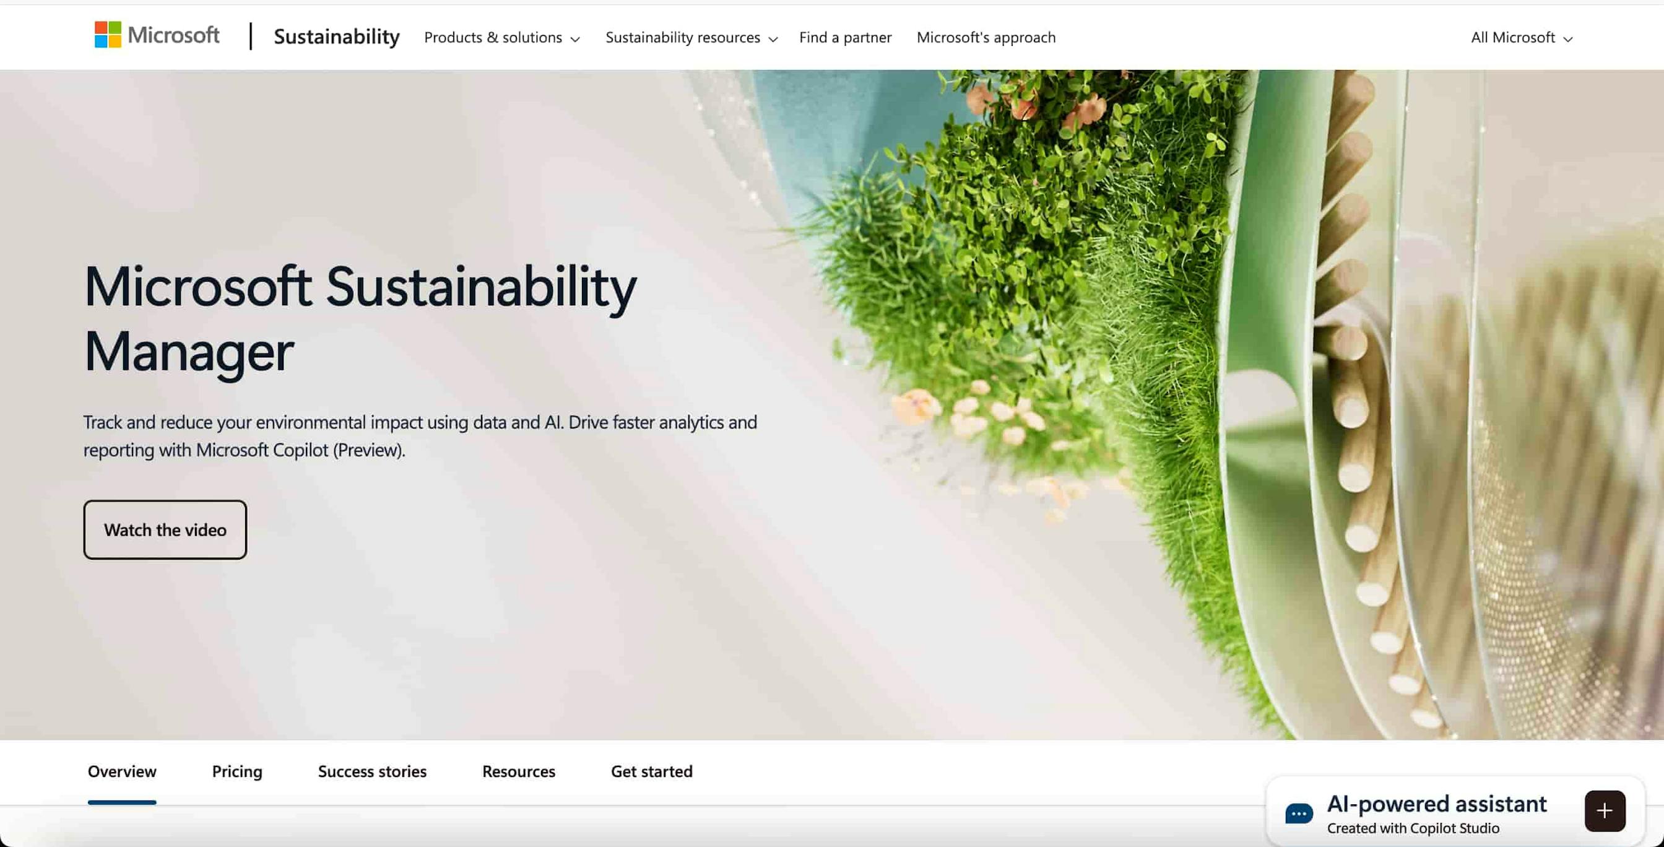Click the Watch the video button
The image size is (1664, 847).
pos(165,529)
